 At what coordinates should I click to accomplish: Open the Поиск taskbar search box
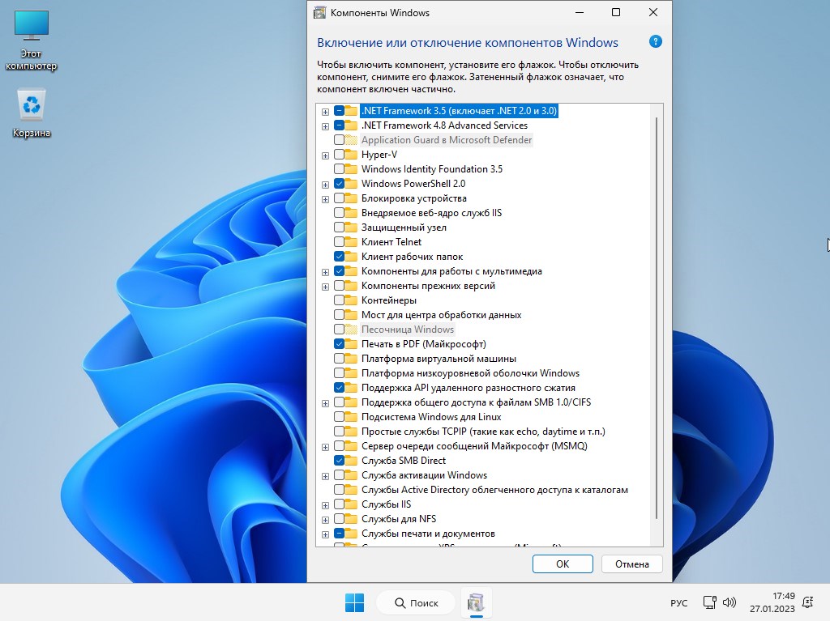pos(416,602)
